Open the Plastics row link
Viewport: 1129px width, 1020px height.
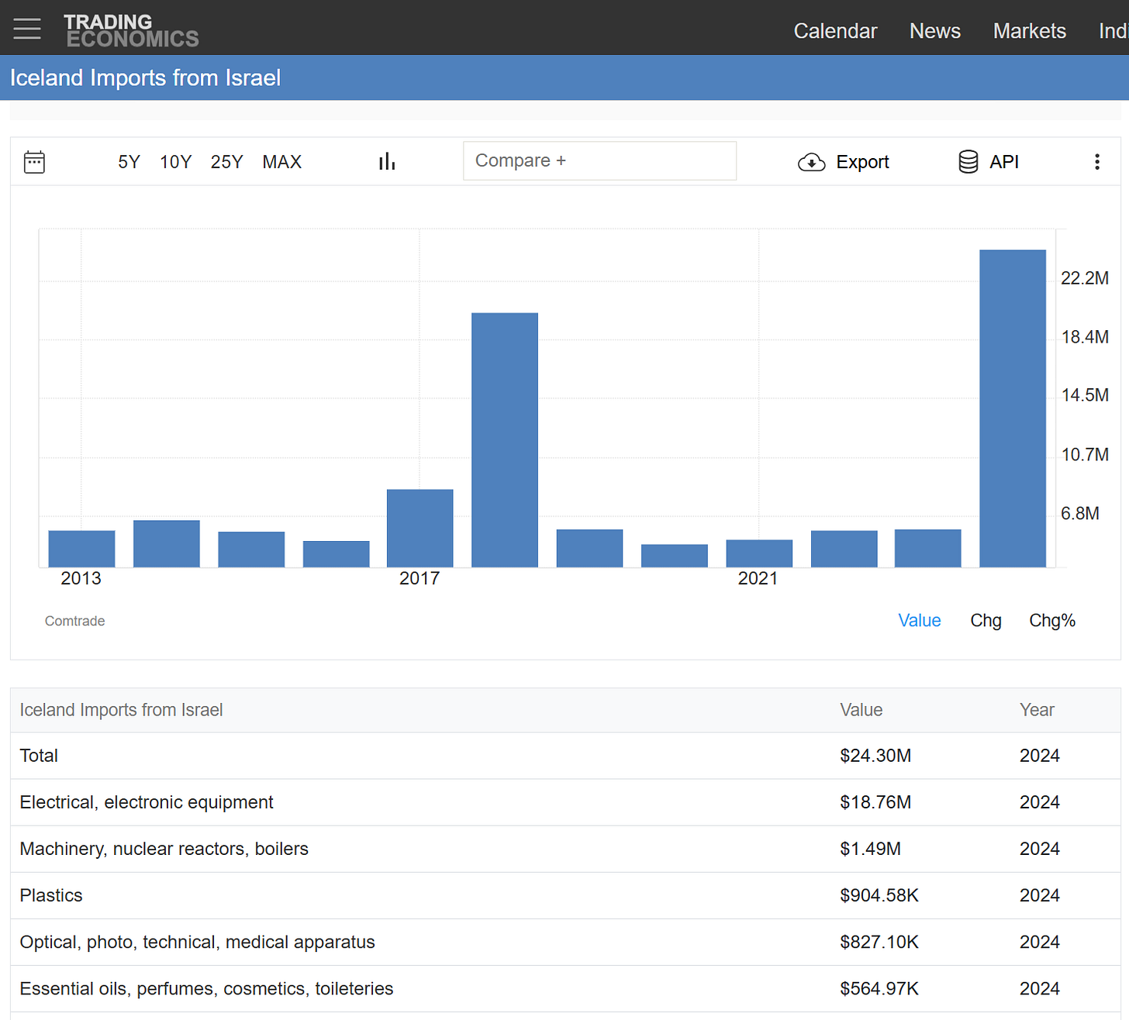pos(51,895)
